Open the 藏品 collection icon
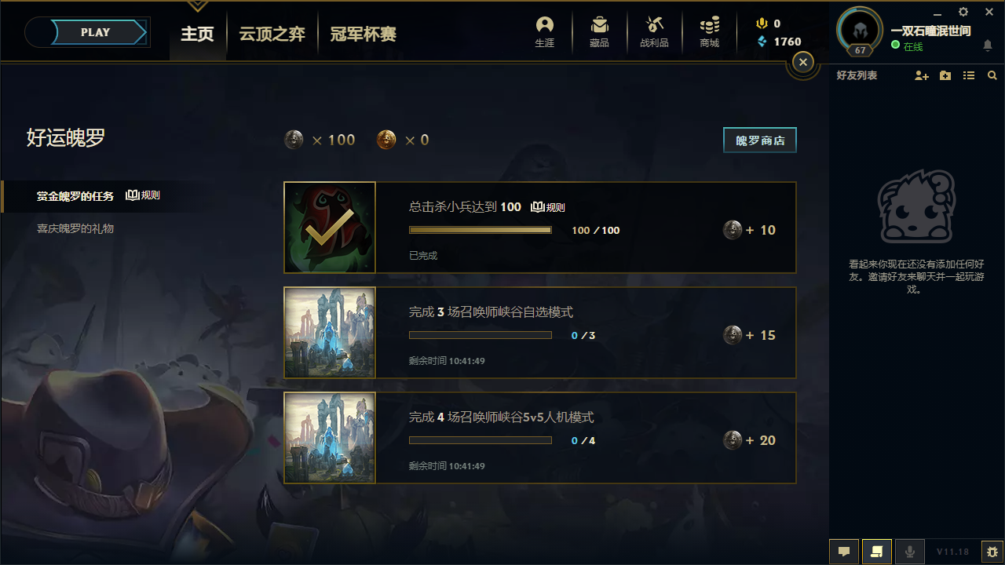The width and height of the screenshot is (1005, 565). click(600, 31)
